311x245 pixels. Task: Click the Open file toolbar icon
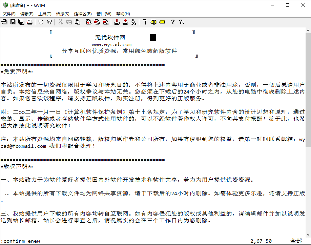(x=4, y=22)
